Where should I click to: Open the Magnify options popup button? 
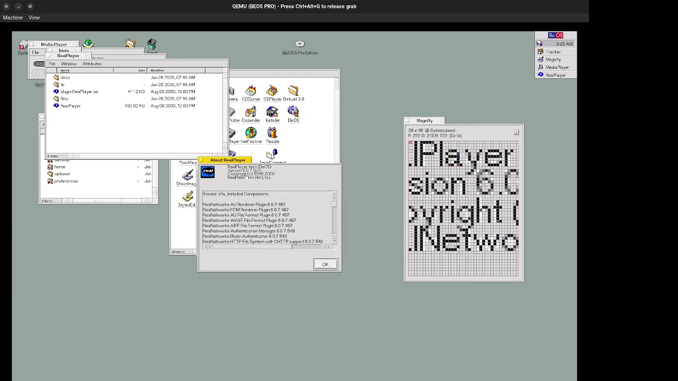pos(516,132)
